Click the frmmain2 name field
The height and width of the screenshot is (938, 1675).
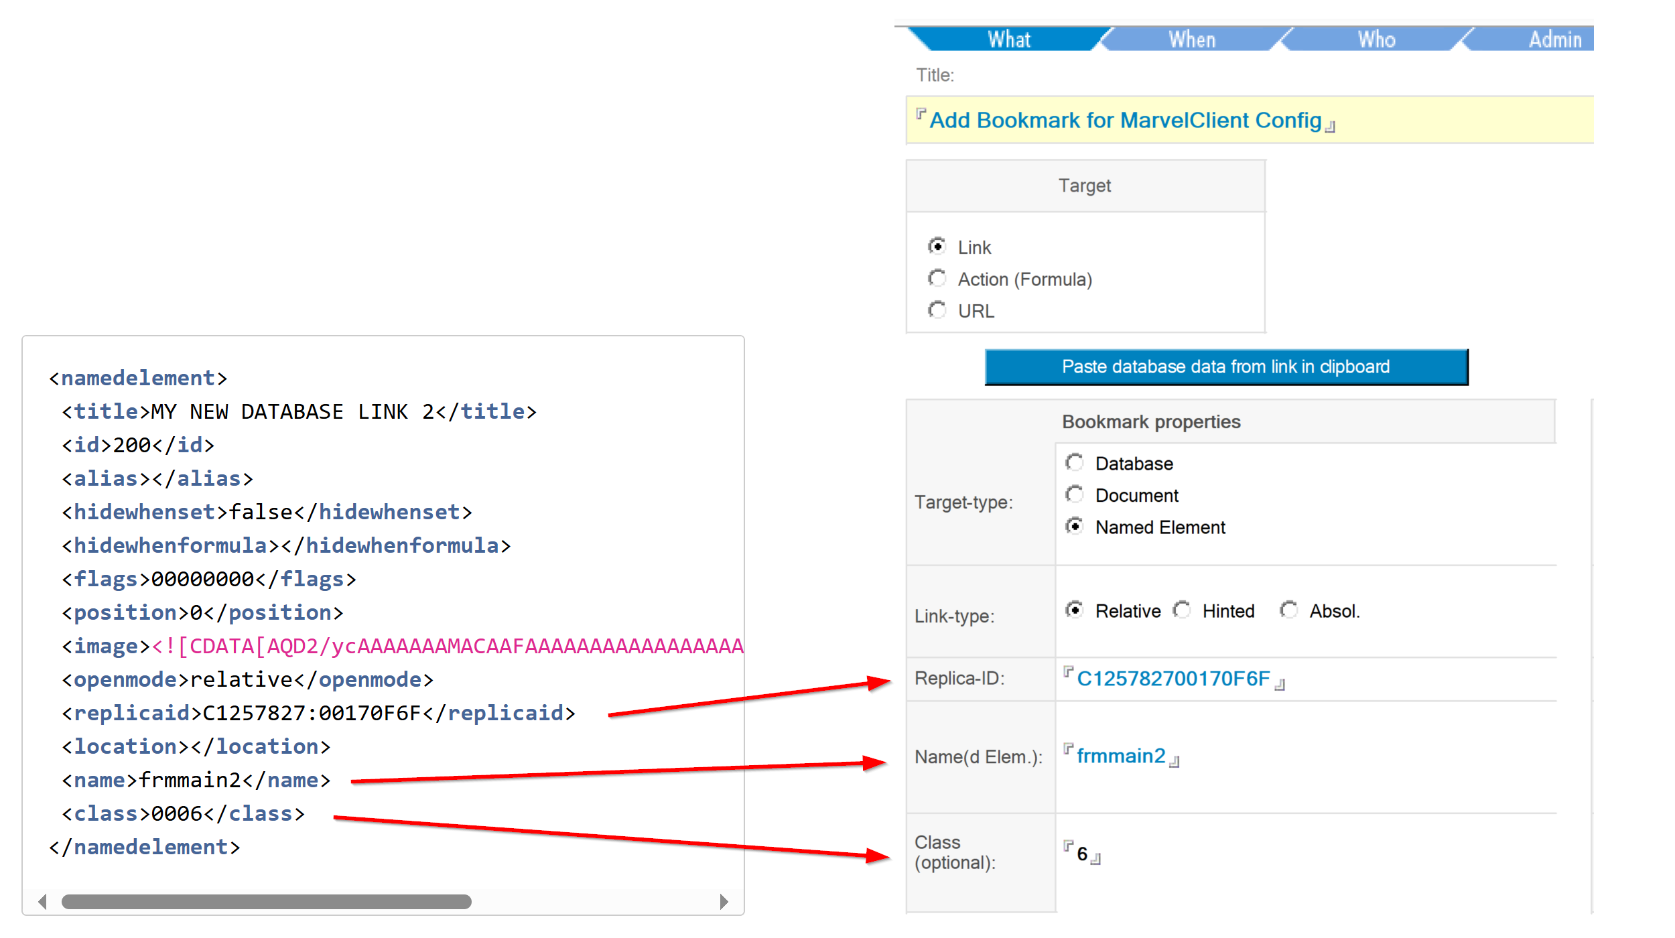coord(1121,756)
